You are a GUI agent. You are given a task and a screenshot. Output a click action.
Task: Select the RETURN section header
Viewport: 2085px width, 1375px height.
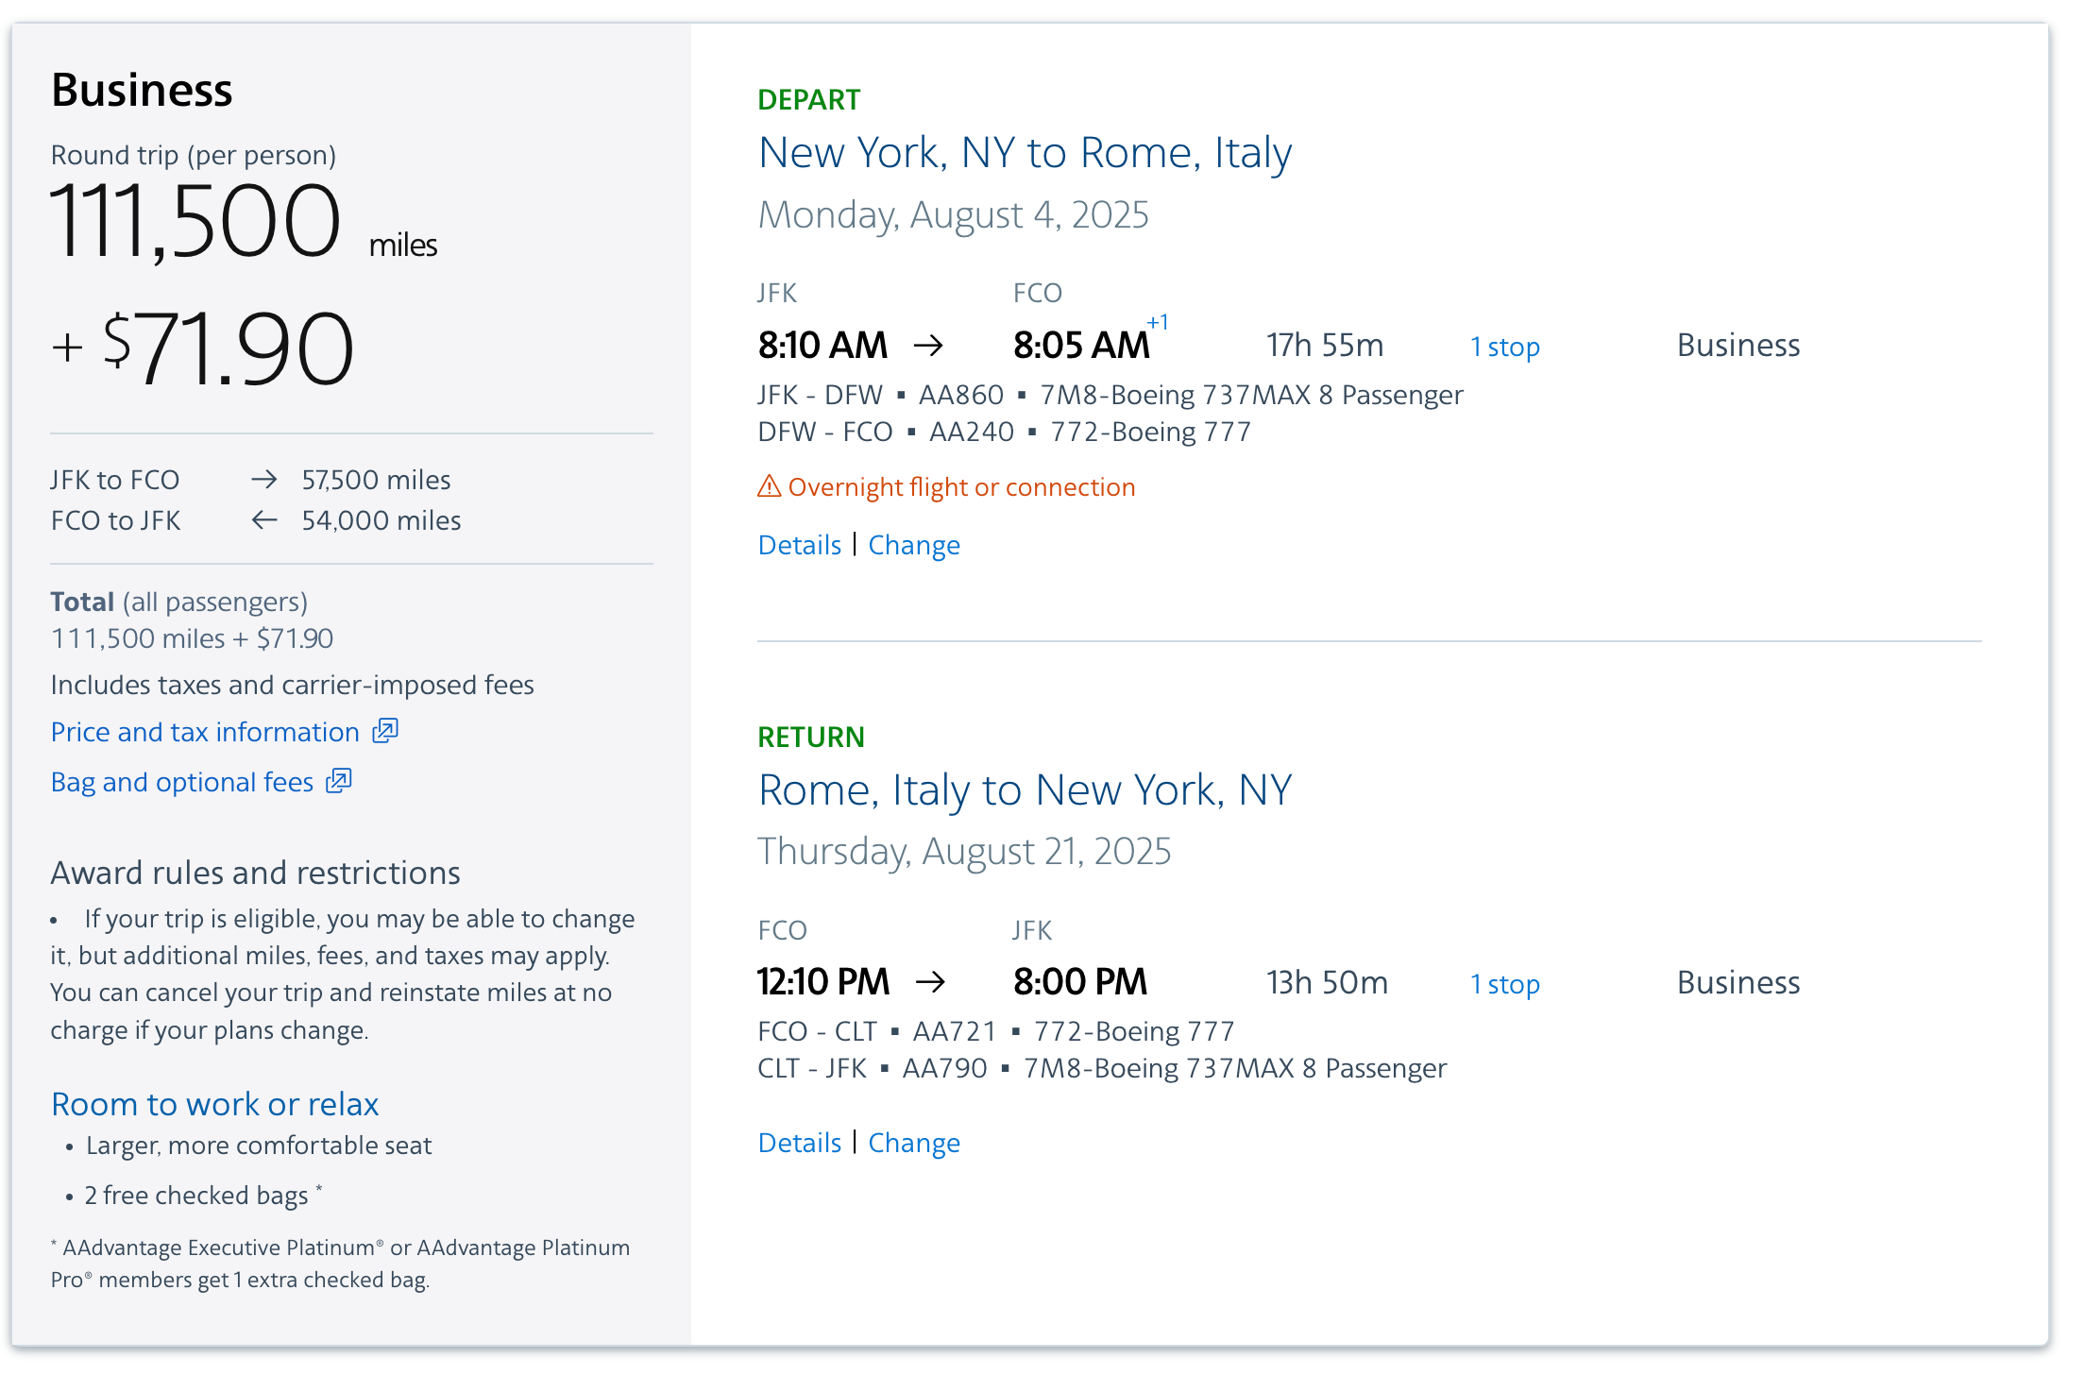(x=811, y=737)
